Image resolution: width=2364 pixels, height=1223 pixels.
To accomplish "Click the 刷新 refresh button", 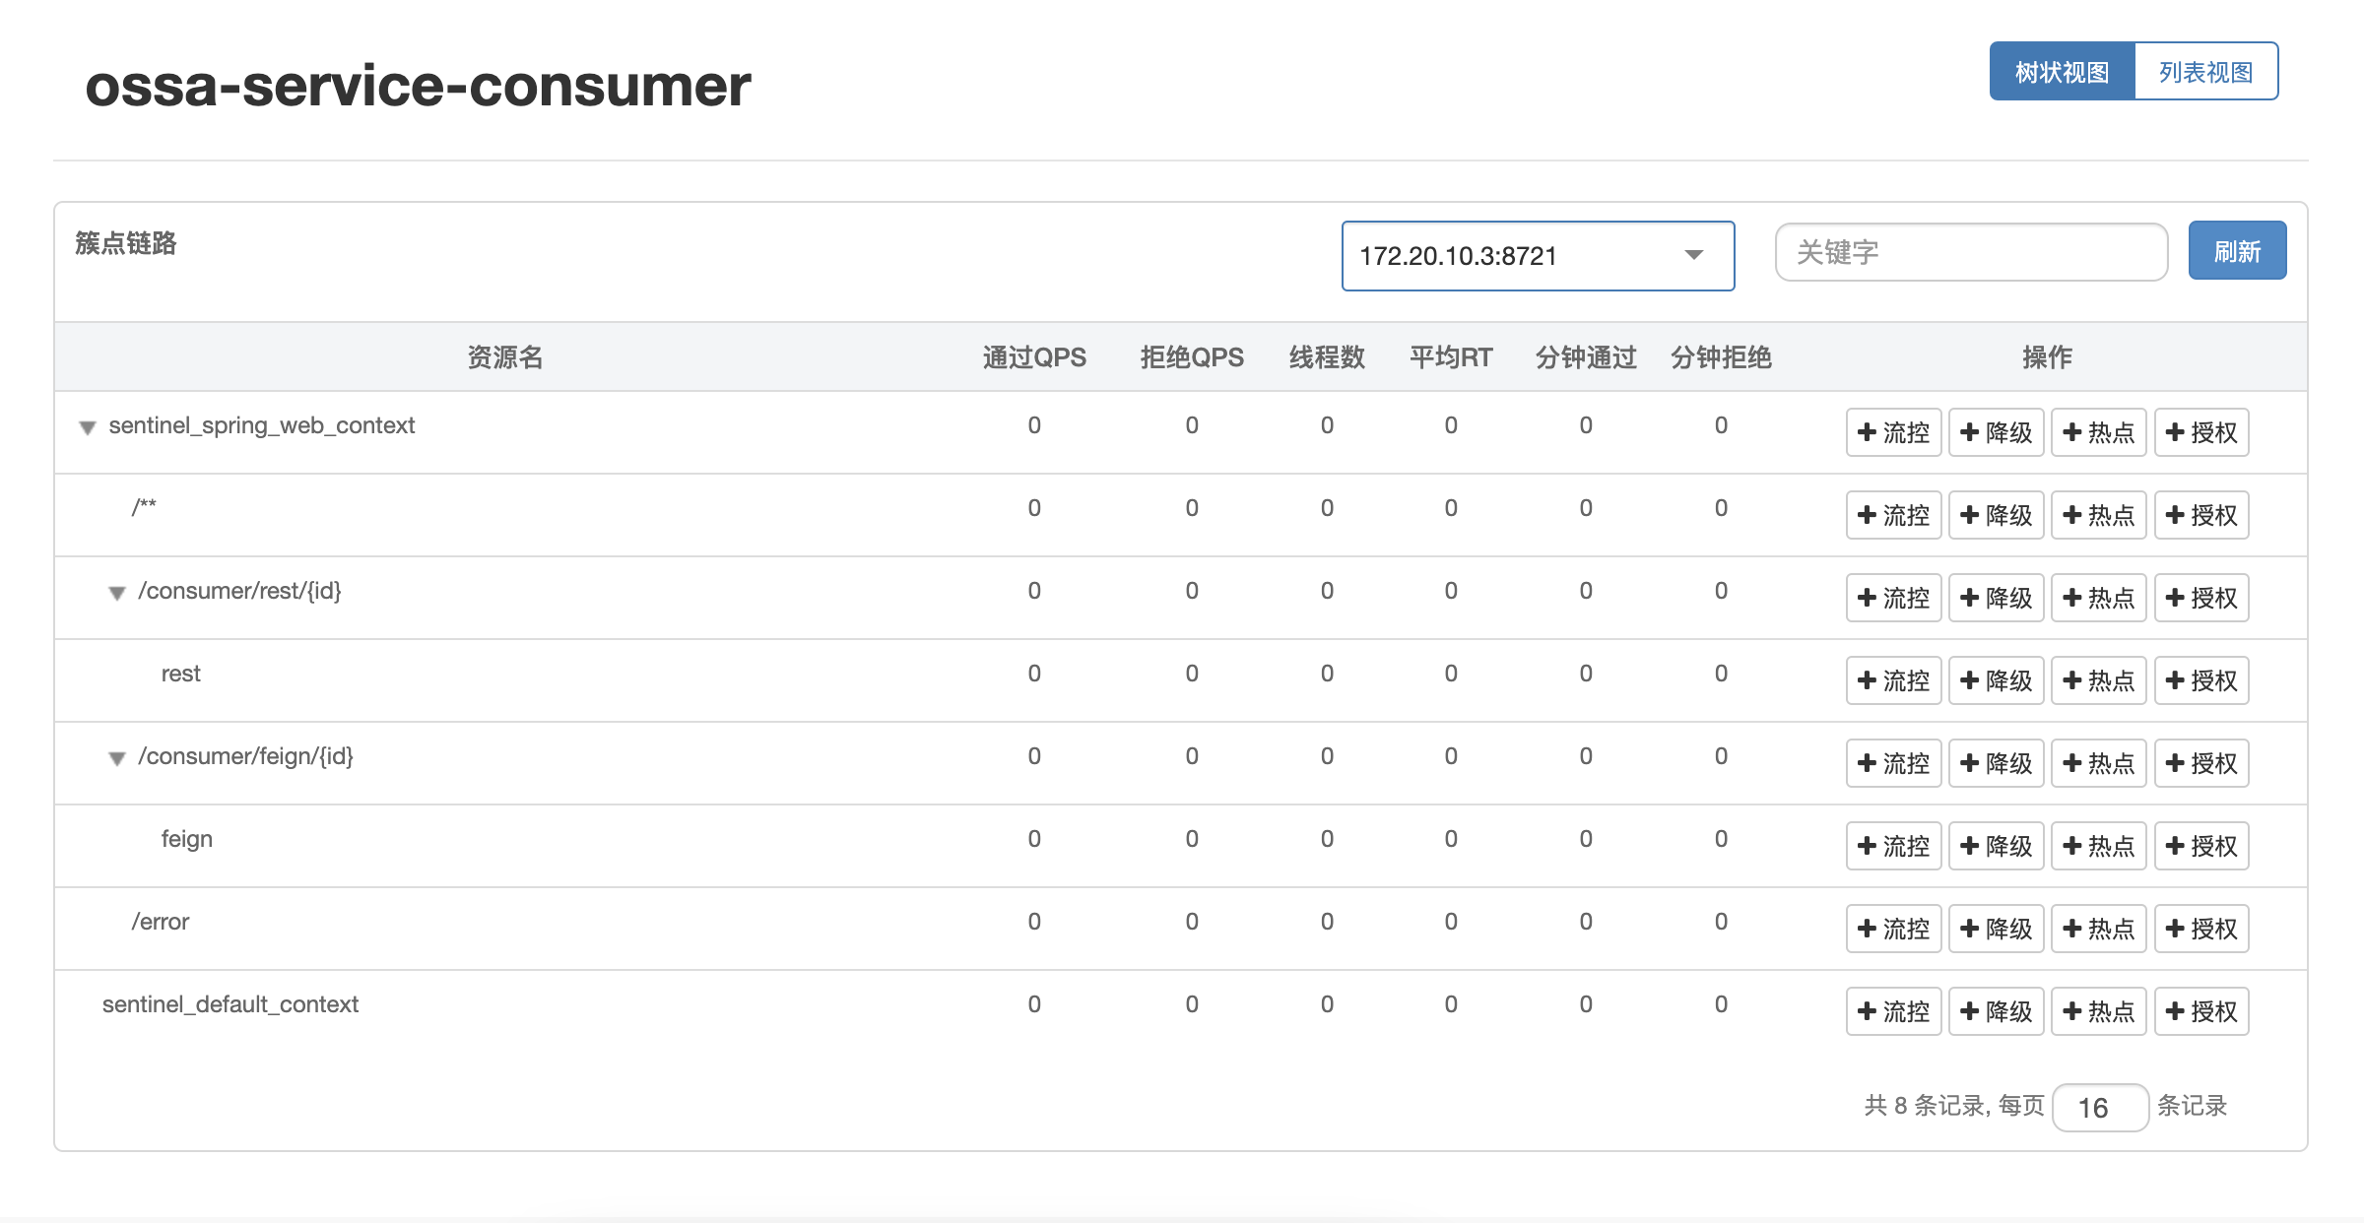I will [2237, 251].
